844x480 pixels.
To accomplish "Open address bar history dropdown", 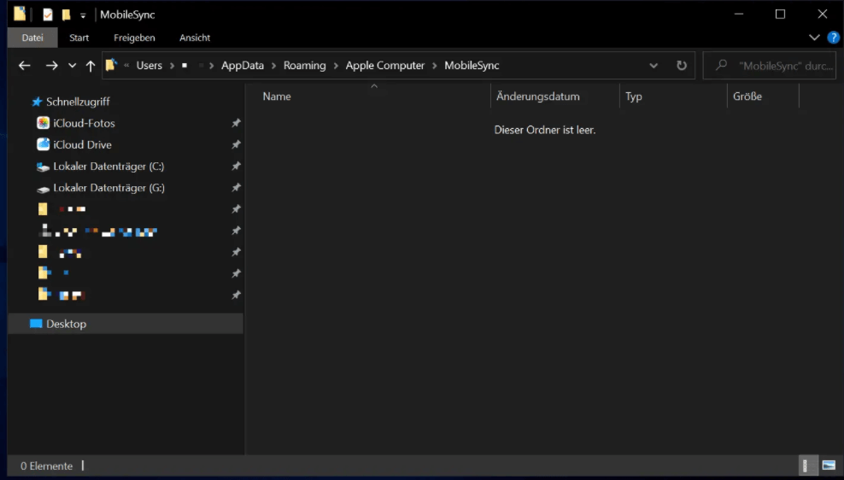I will tap(654, 66).
